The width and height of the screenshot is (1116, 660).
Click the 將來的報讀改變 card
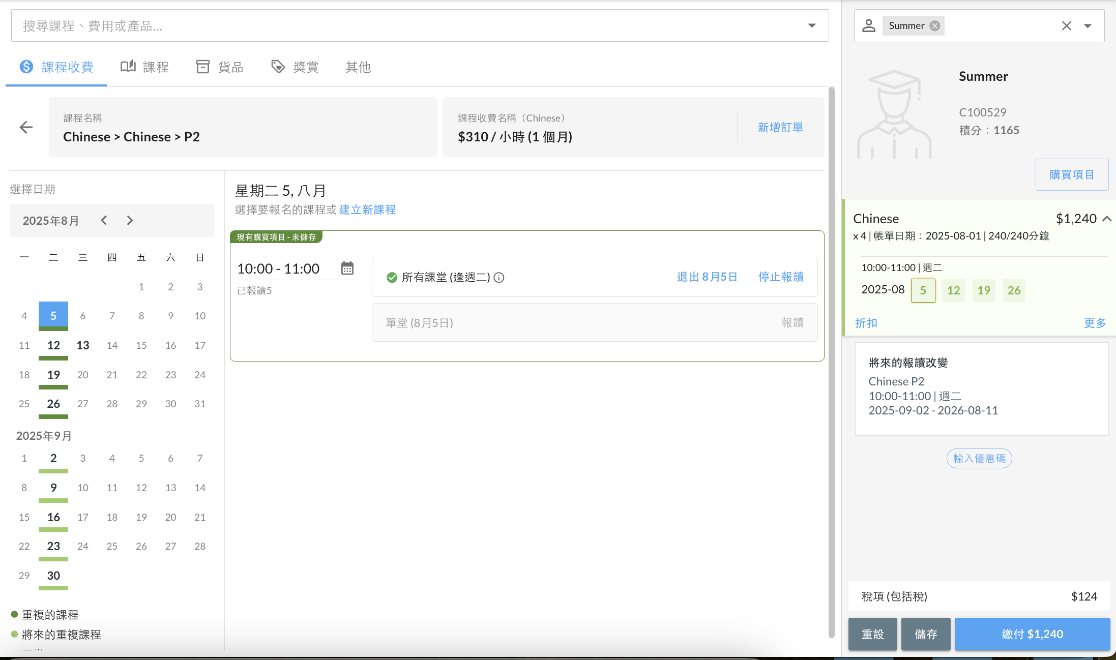click(982, 388)
